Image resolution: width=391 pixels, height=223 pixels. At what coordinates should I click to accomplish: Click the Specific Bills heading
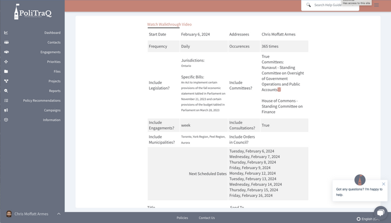coord(192,77)
